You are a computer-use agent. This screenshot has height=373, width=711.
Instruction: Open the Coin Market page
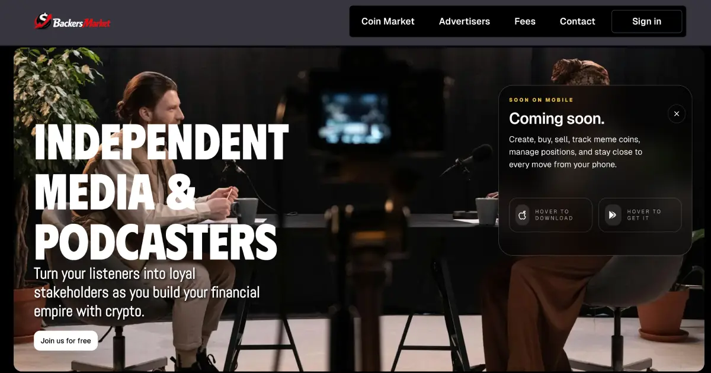pos(388,21)
